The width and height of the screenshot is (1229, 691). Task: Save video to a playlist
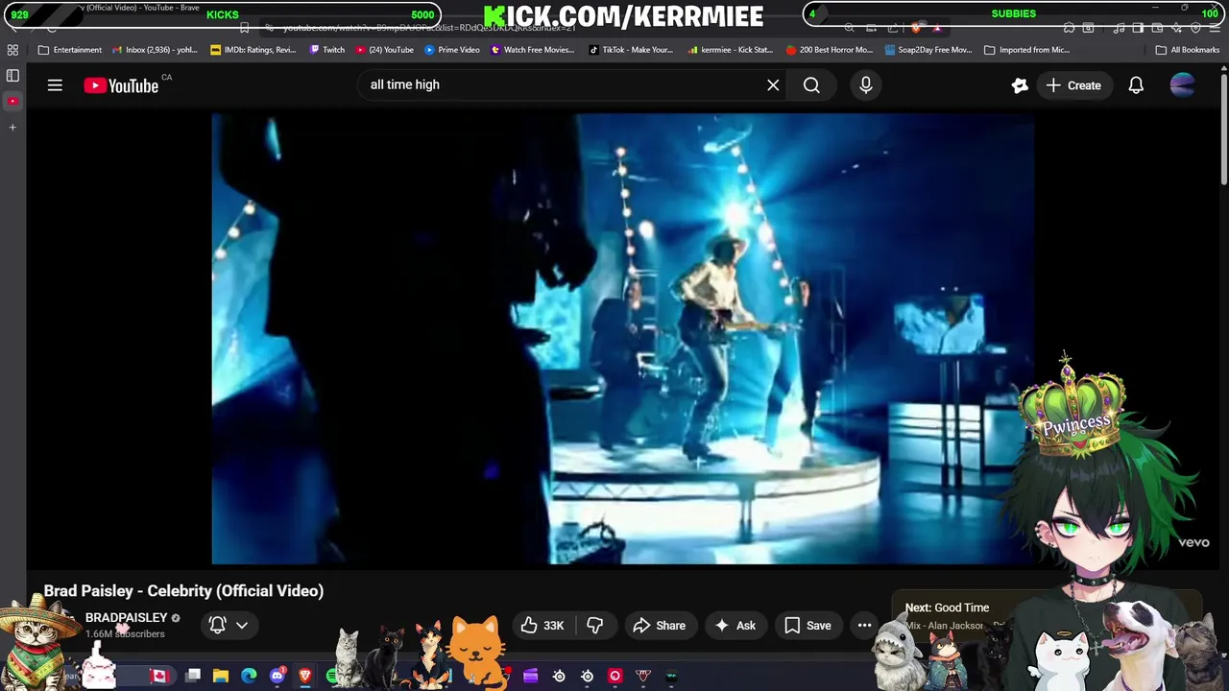pos(807,626)
